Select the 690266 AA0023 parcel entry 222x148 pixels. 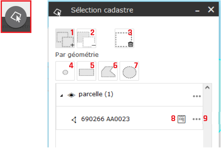(x=129, y=118)
